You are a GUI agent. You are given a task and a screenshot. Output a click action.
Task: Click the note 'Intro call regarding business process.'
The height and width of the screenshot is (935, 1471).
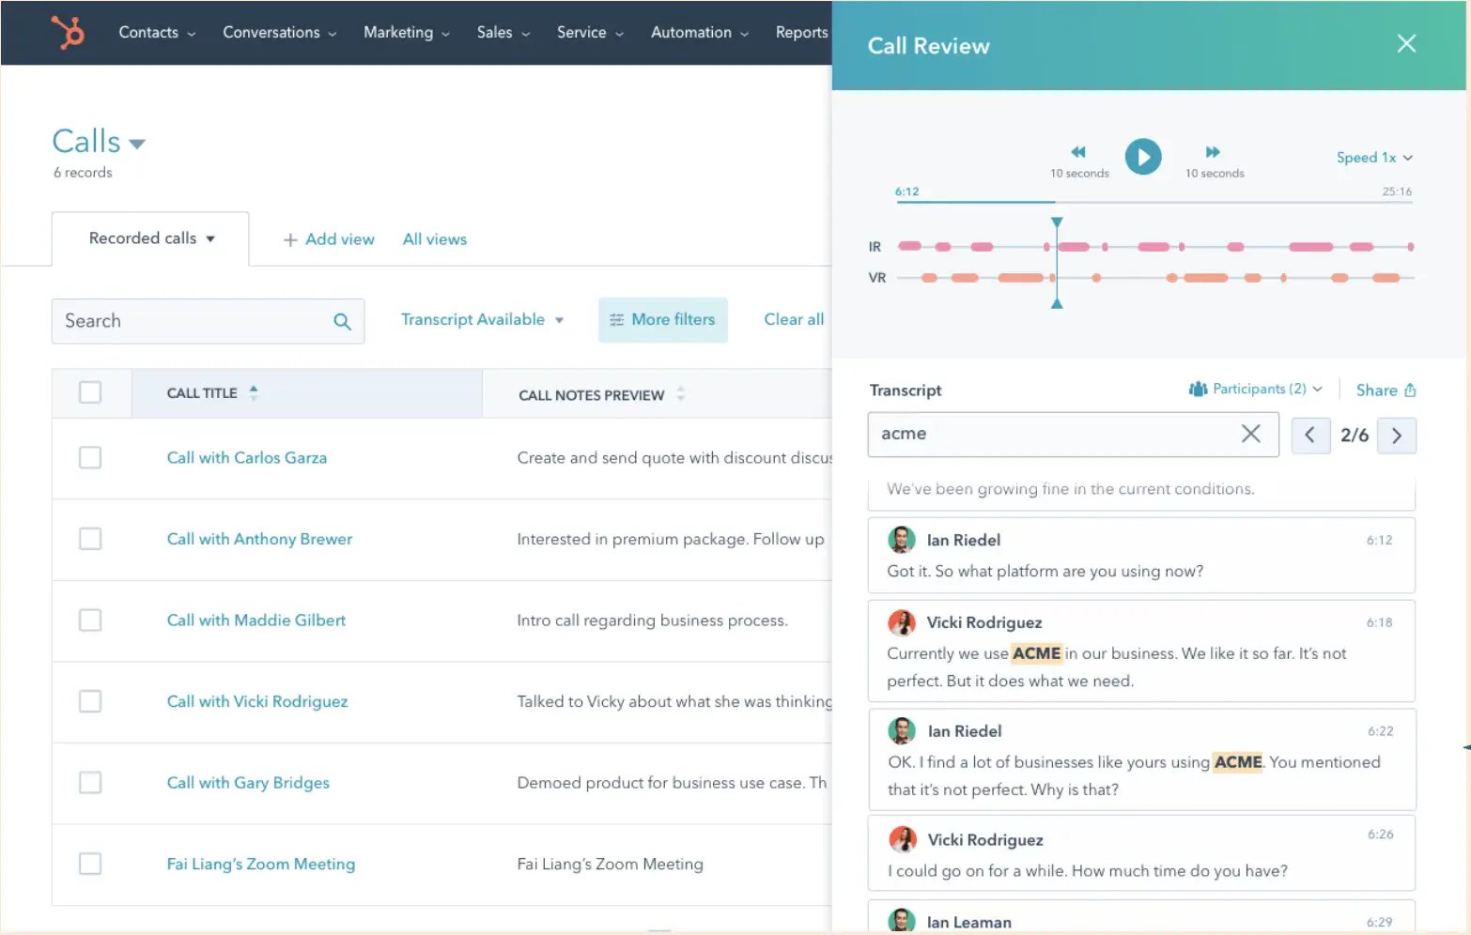(652, 621)
